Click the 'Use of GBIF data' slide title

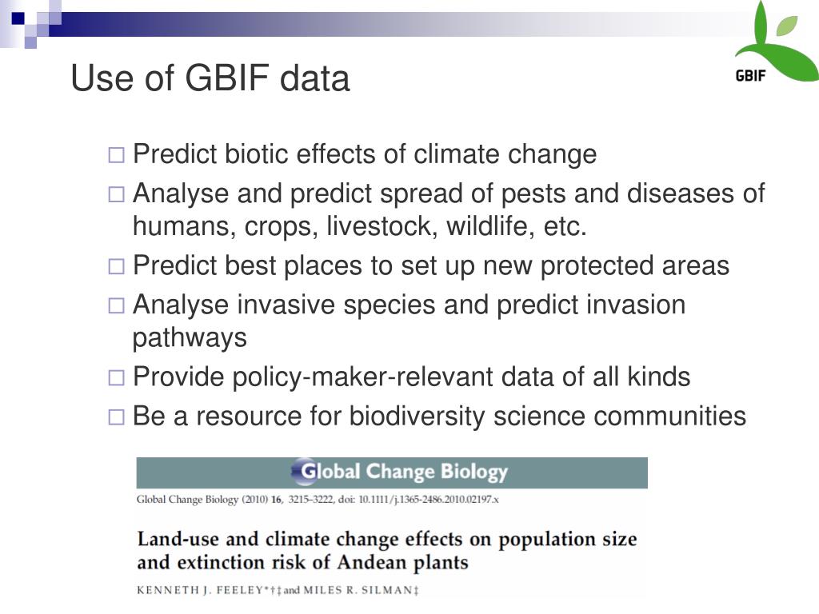210,78
